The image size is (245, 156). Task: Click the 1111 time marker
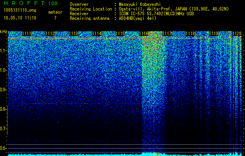(x=26, y=34)
